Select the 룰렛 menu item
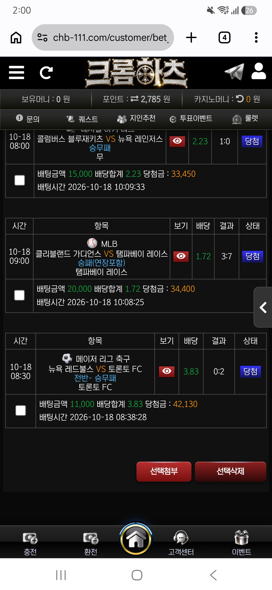 coord(245,119)
